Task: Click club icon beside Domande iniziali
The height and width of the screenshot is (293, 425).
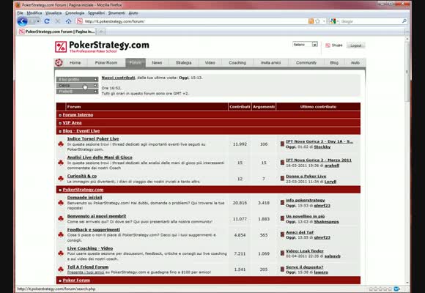Action: (61, 203)
